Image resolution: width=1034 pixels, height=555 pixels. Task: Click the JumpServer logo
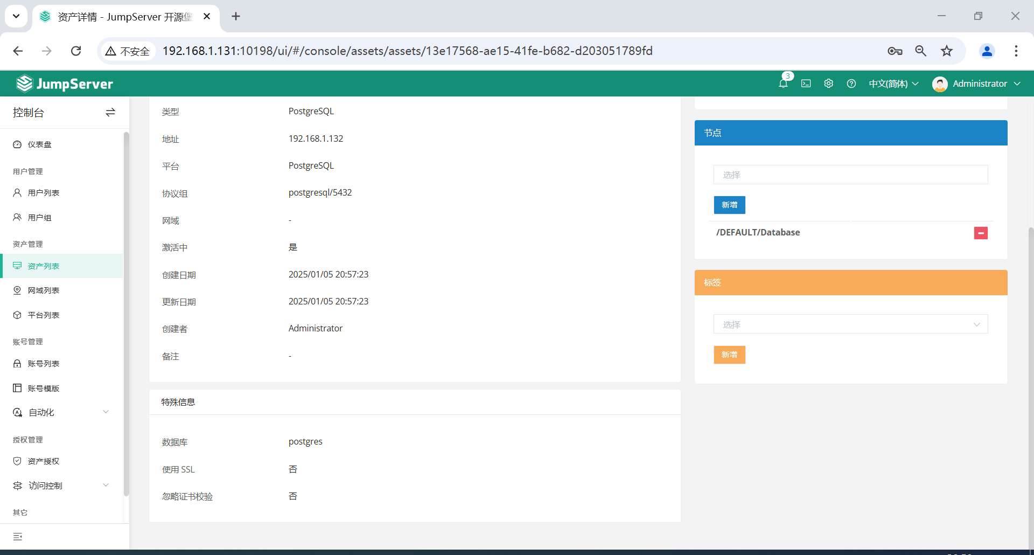pyautogui.click(x=65, y=84)
